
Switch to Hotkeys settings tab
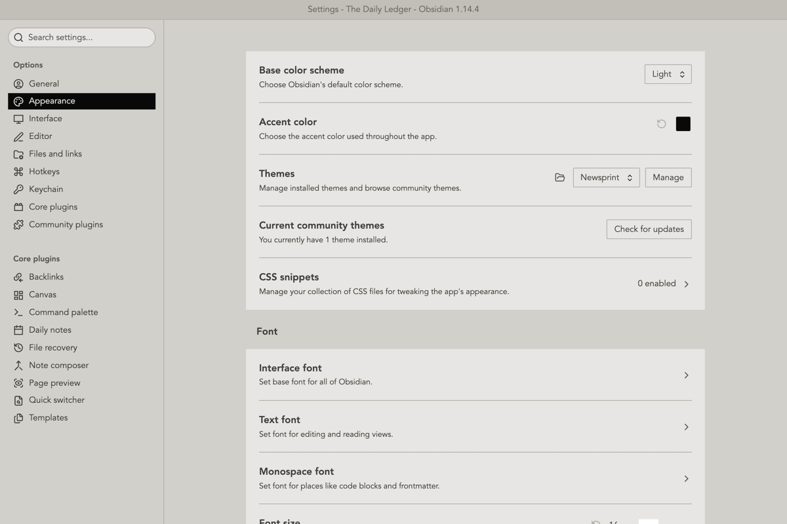point(81,172)
